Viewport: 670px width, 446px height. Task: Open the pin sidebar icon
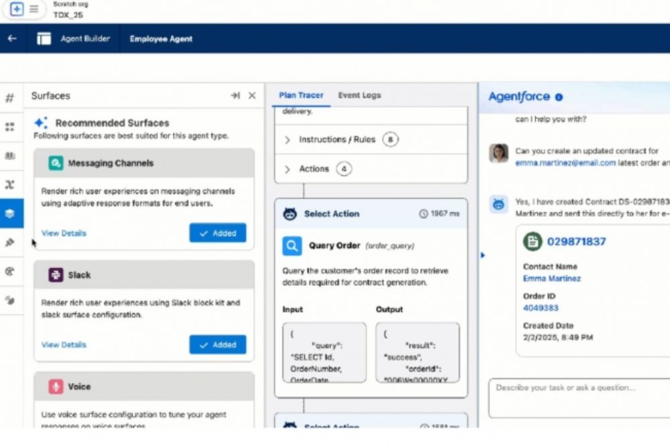pos(9,242)
